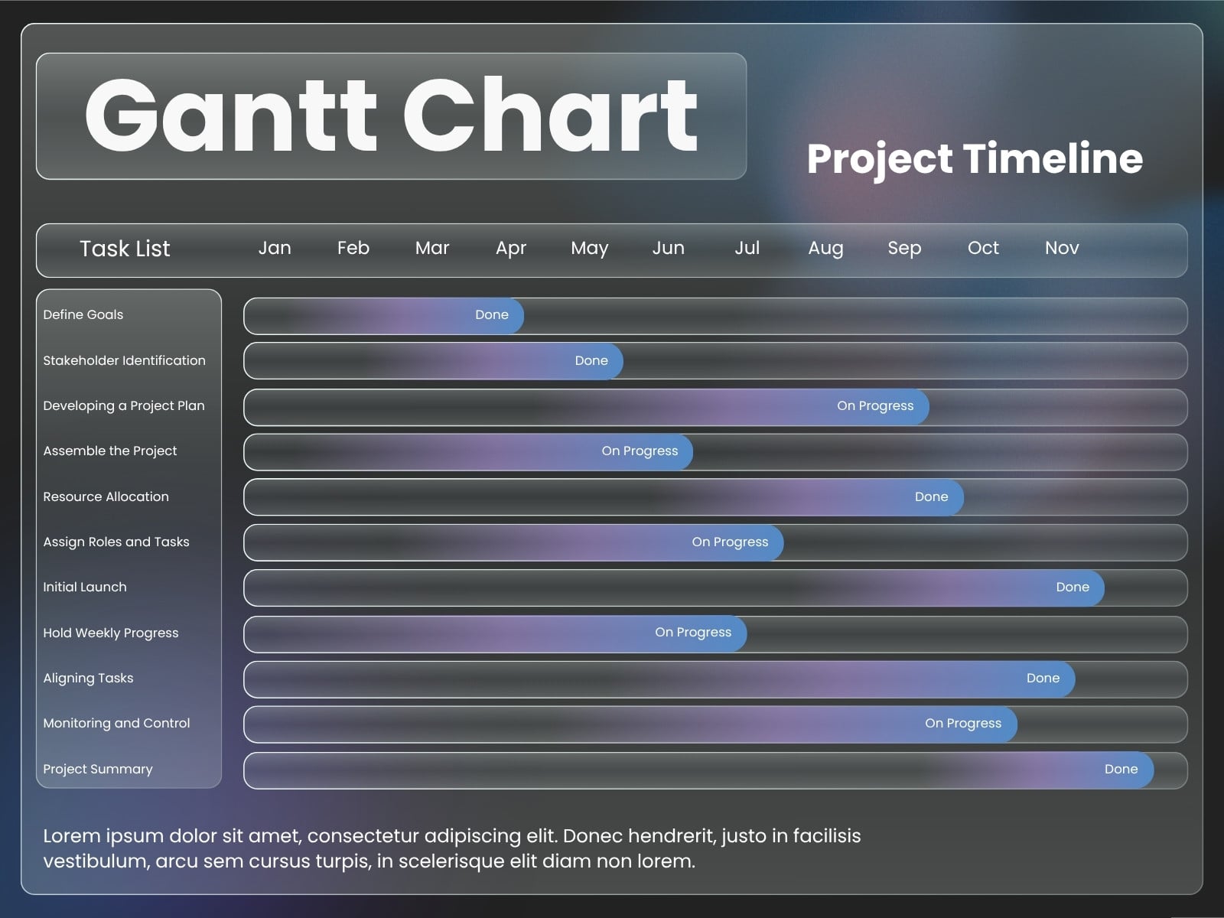
Task: Select the Aug month label
Action: coord(826,249)
